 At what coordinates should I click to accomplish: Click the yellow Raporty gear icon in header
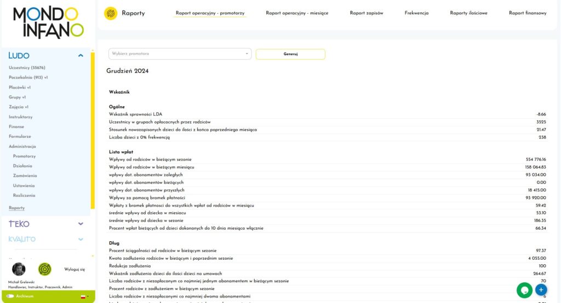[x=111, y=13]
